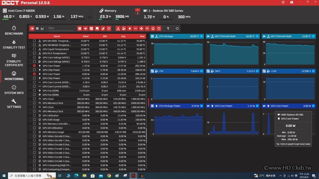Toggle the GPU sensors filter icon

[x=85, y=29]
